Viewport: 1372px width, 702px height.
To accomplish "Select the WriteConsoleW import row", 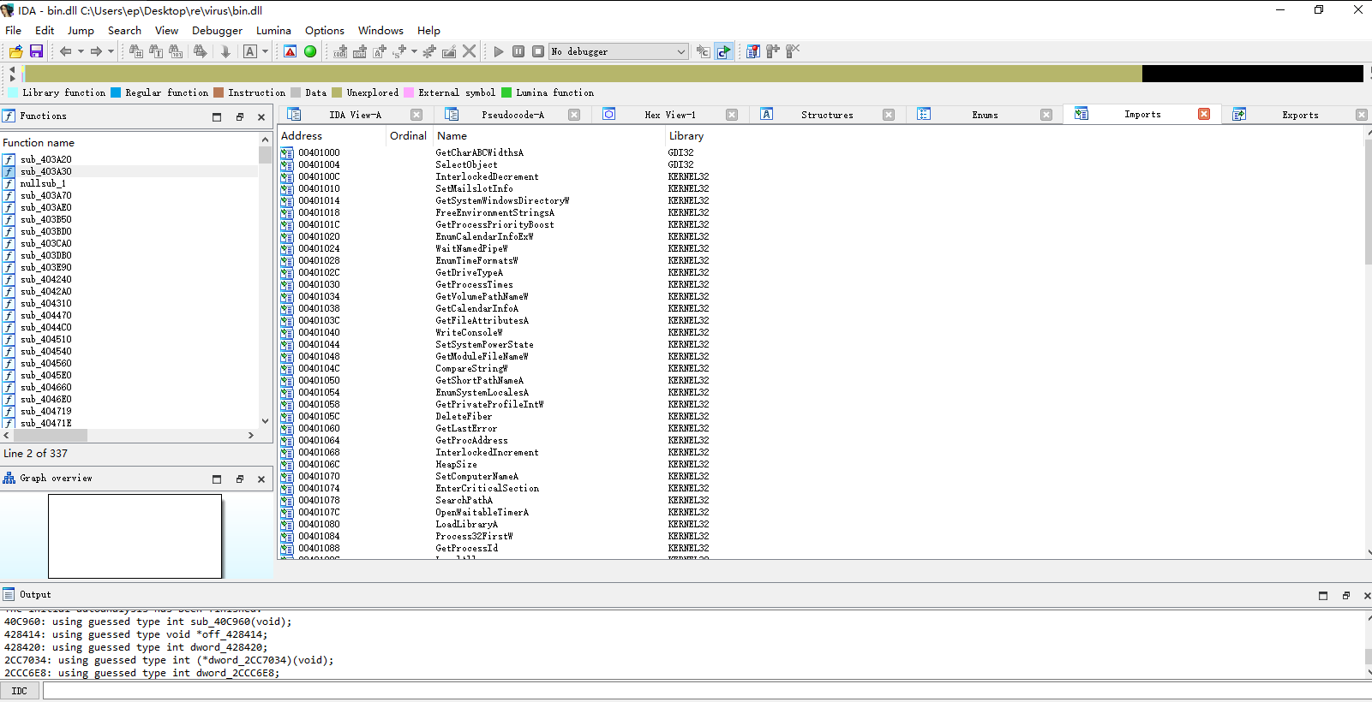I will click(x=821, y=332).
